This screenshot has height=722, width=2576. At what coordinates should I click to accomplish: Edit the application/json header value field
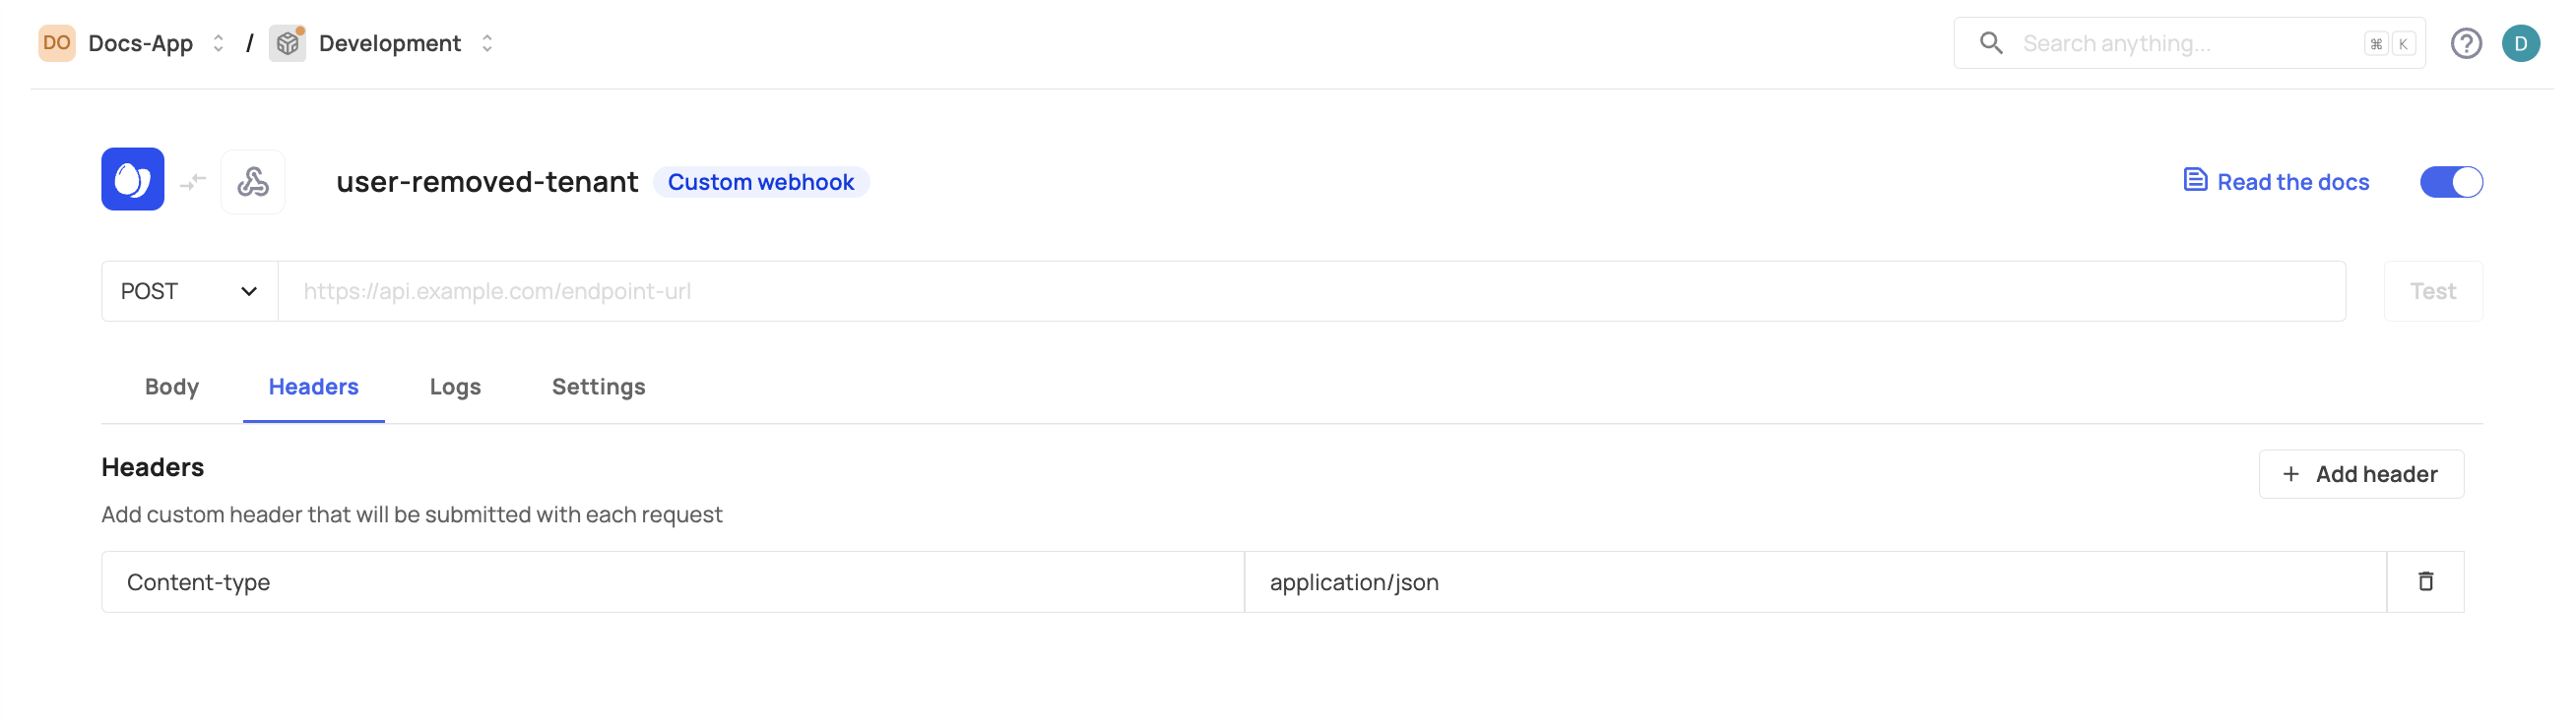pyautogui.click(x=1814, y=582)
